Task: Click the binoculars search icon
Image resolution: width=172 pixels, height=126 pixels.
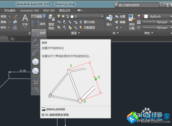Action: coord(162,5)
